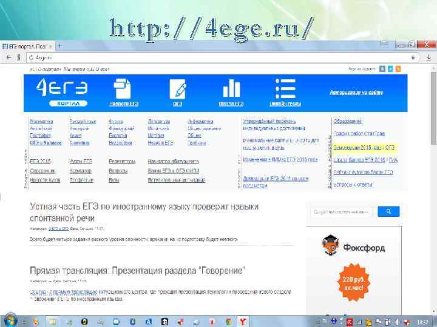Open the Новости ЕГЭ documents icon
This screenshot has height=327, width=437.
click(x=122, y=88)
